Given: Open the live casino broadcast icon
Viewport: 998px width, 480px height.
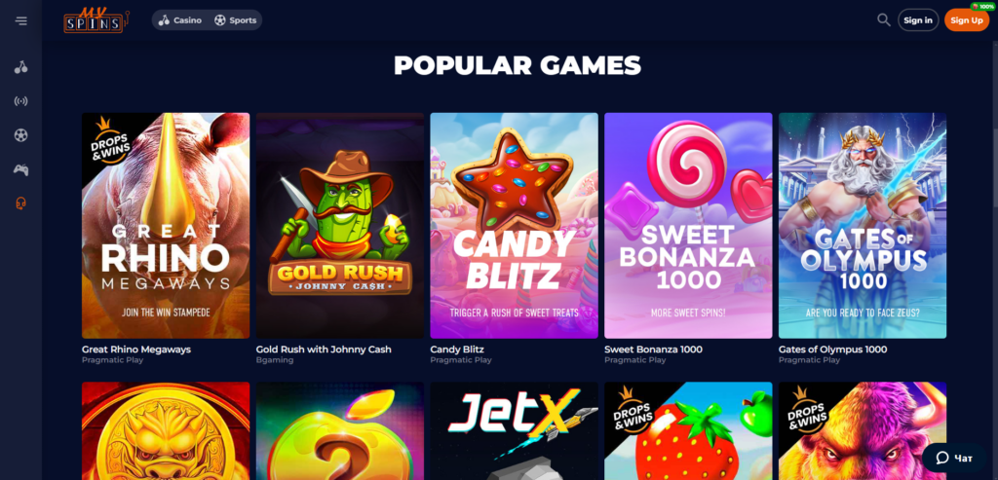Looking at the screenshot, I should click(x=21, y=101).
